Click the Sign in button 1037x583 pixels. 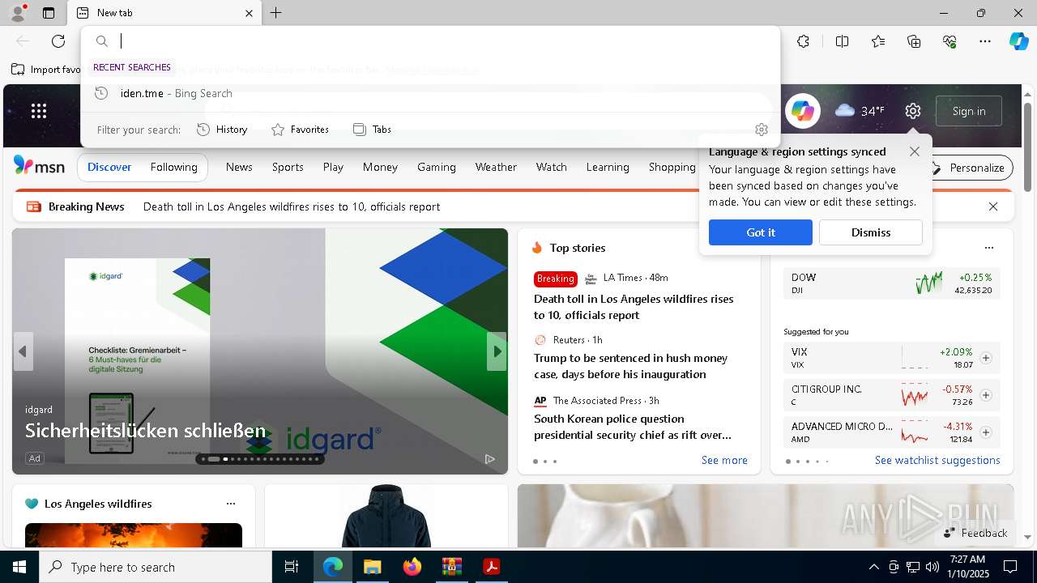[969, 111]
